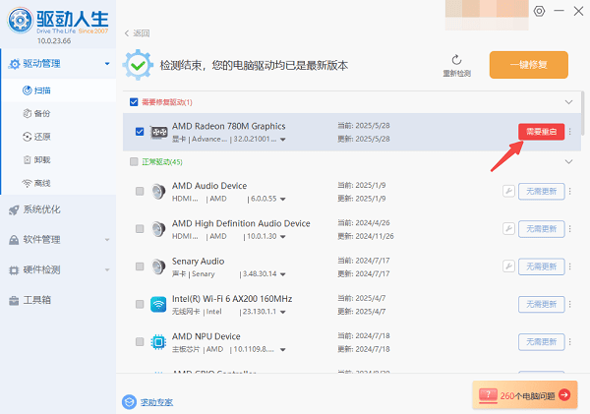590x414 pixels.
Task: Click the green checkmark gear status icon
Action: [x=138, y=65]
